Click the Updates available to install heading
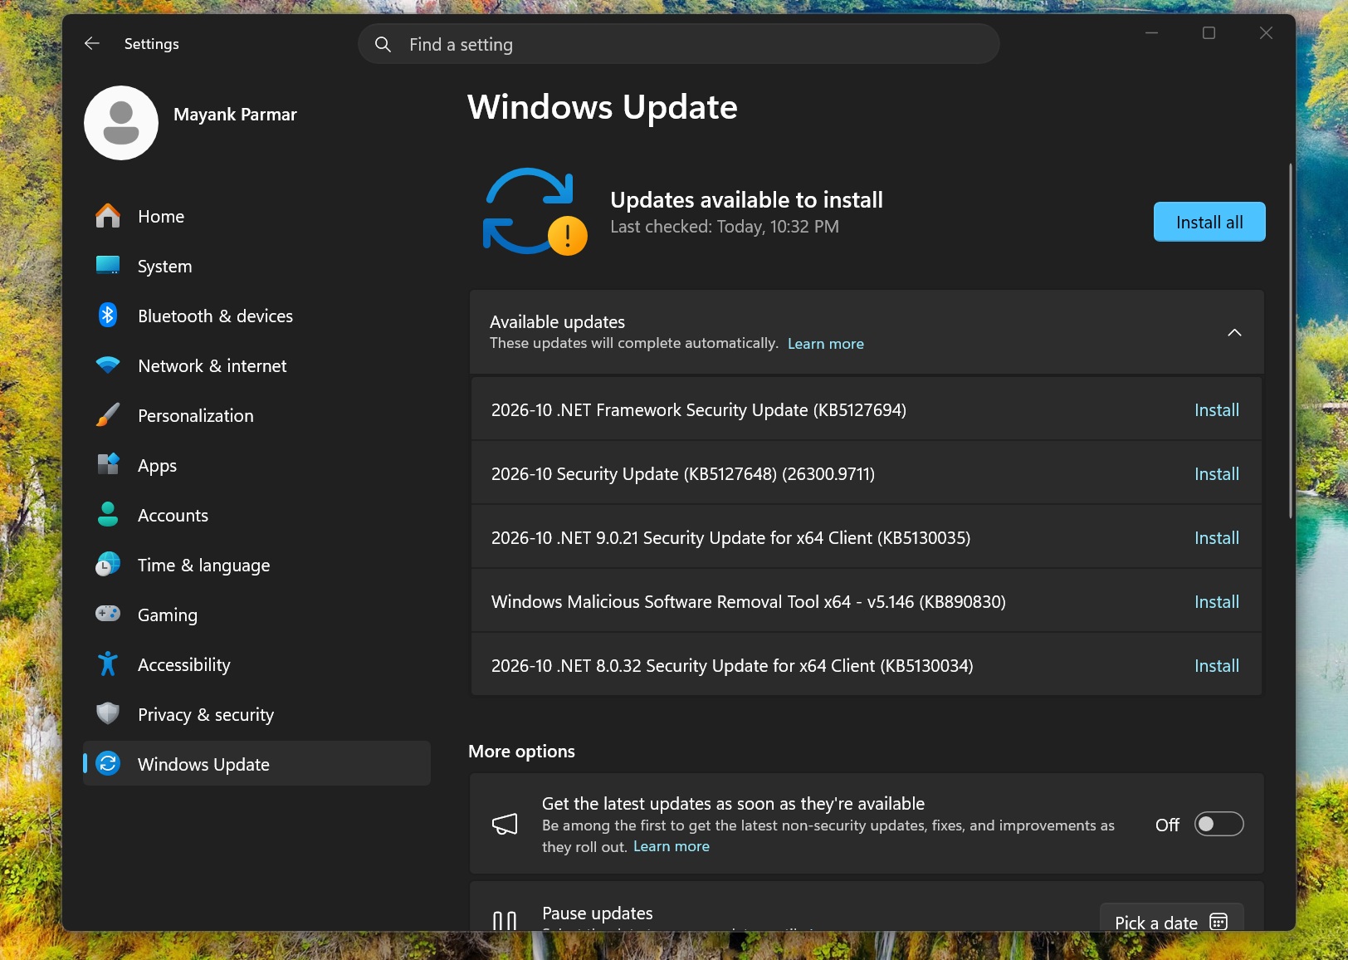 tap(746, 200)
